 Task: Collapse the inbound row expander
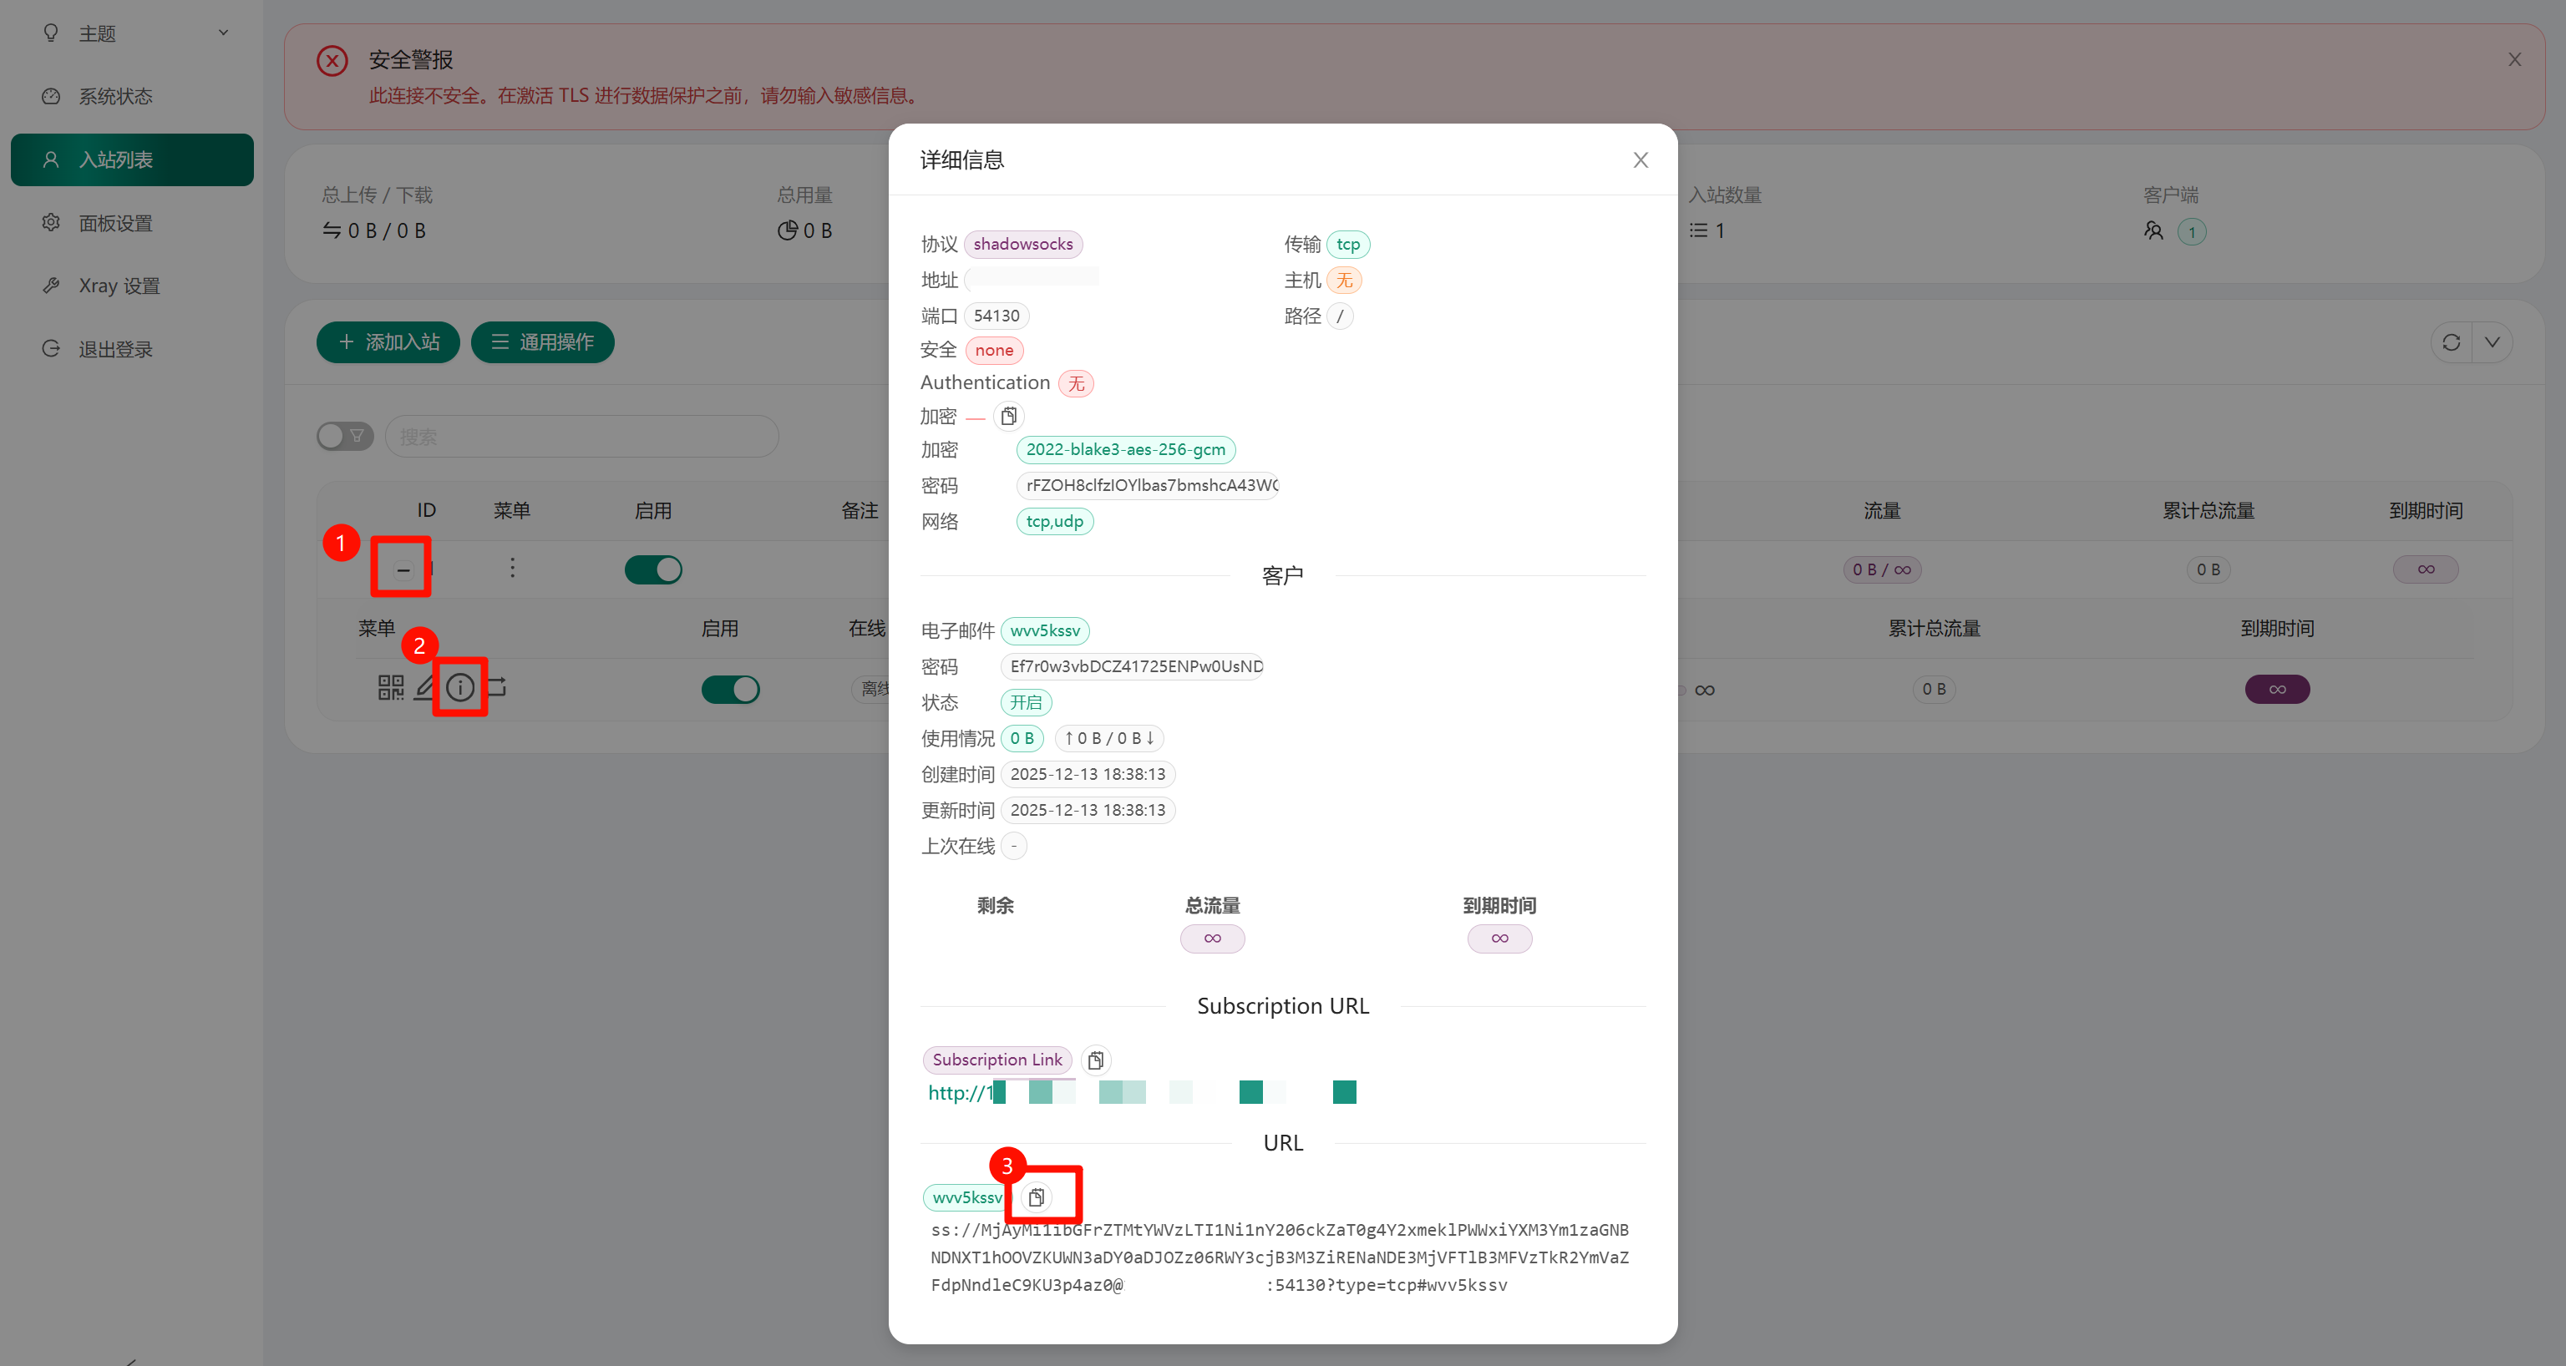coord(403,570)
